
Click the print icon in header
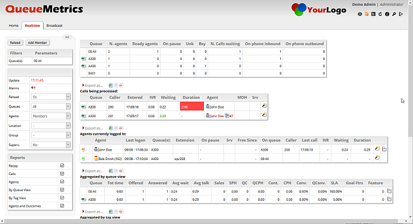click(360, 14)
